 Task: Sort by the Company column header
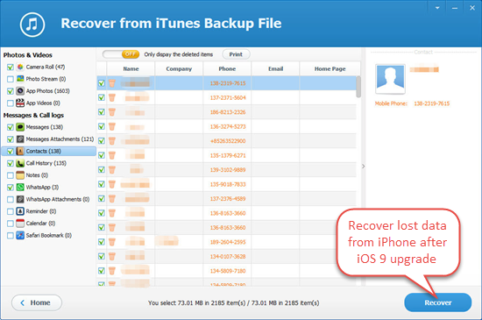coord(179,68)
